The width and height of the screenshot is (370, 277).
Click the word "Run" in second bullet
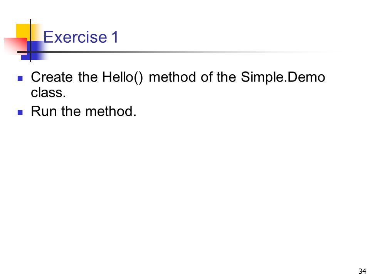point(44,111)
